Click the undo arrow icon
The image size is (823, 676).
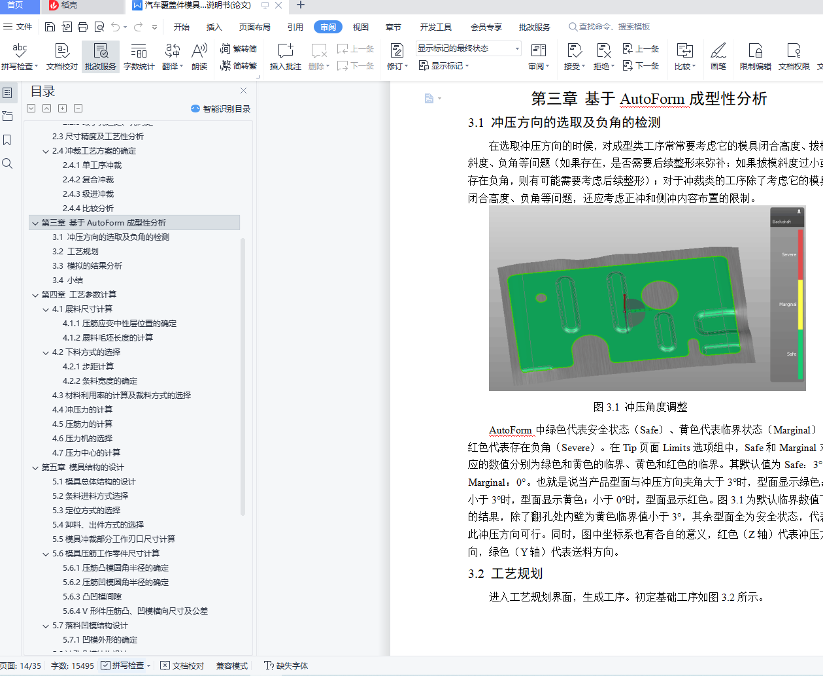tap(116, 27)
